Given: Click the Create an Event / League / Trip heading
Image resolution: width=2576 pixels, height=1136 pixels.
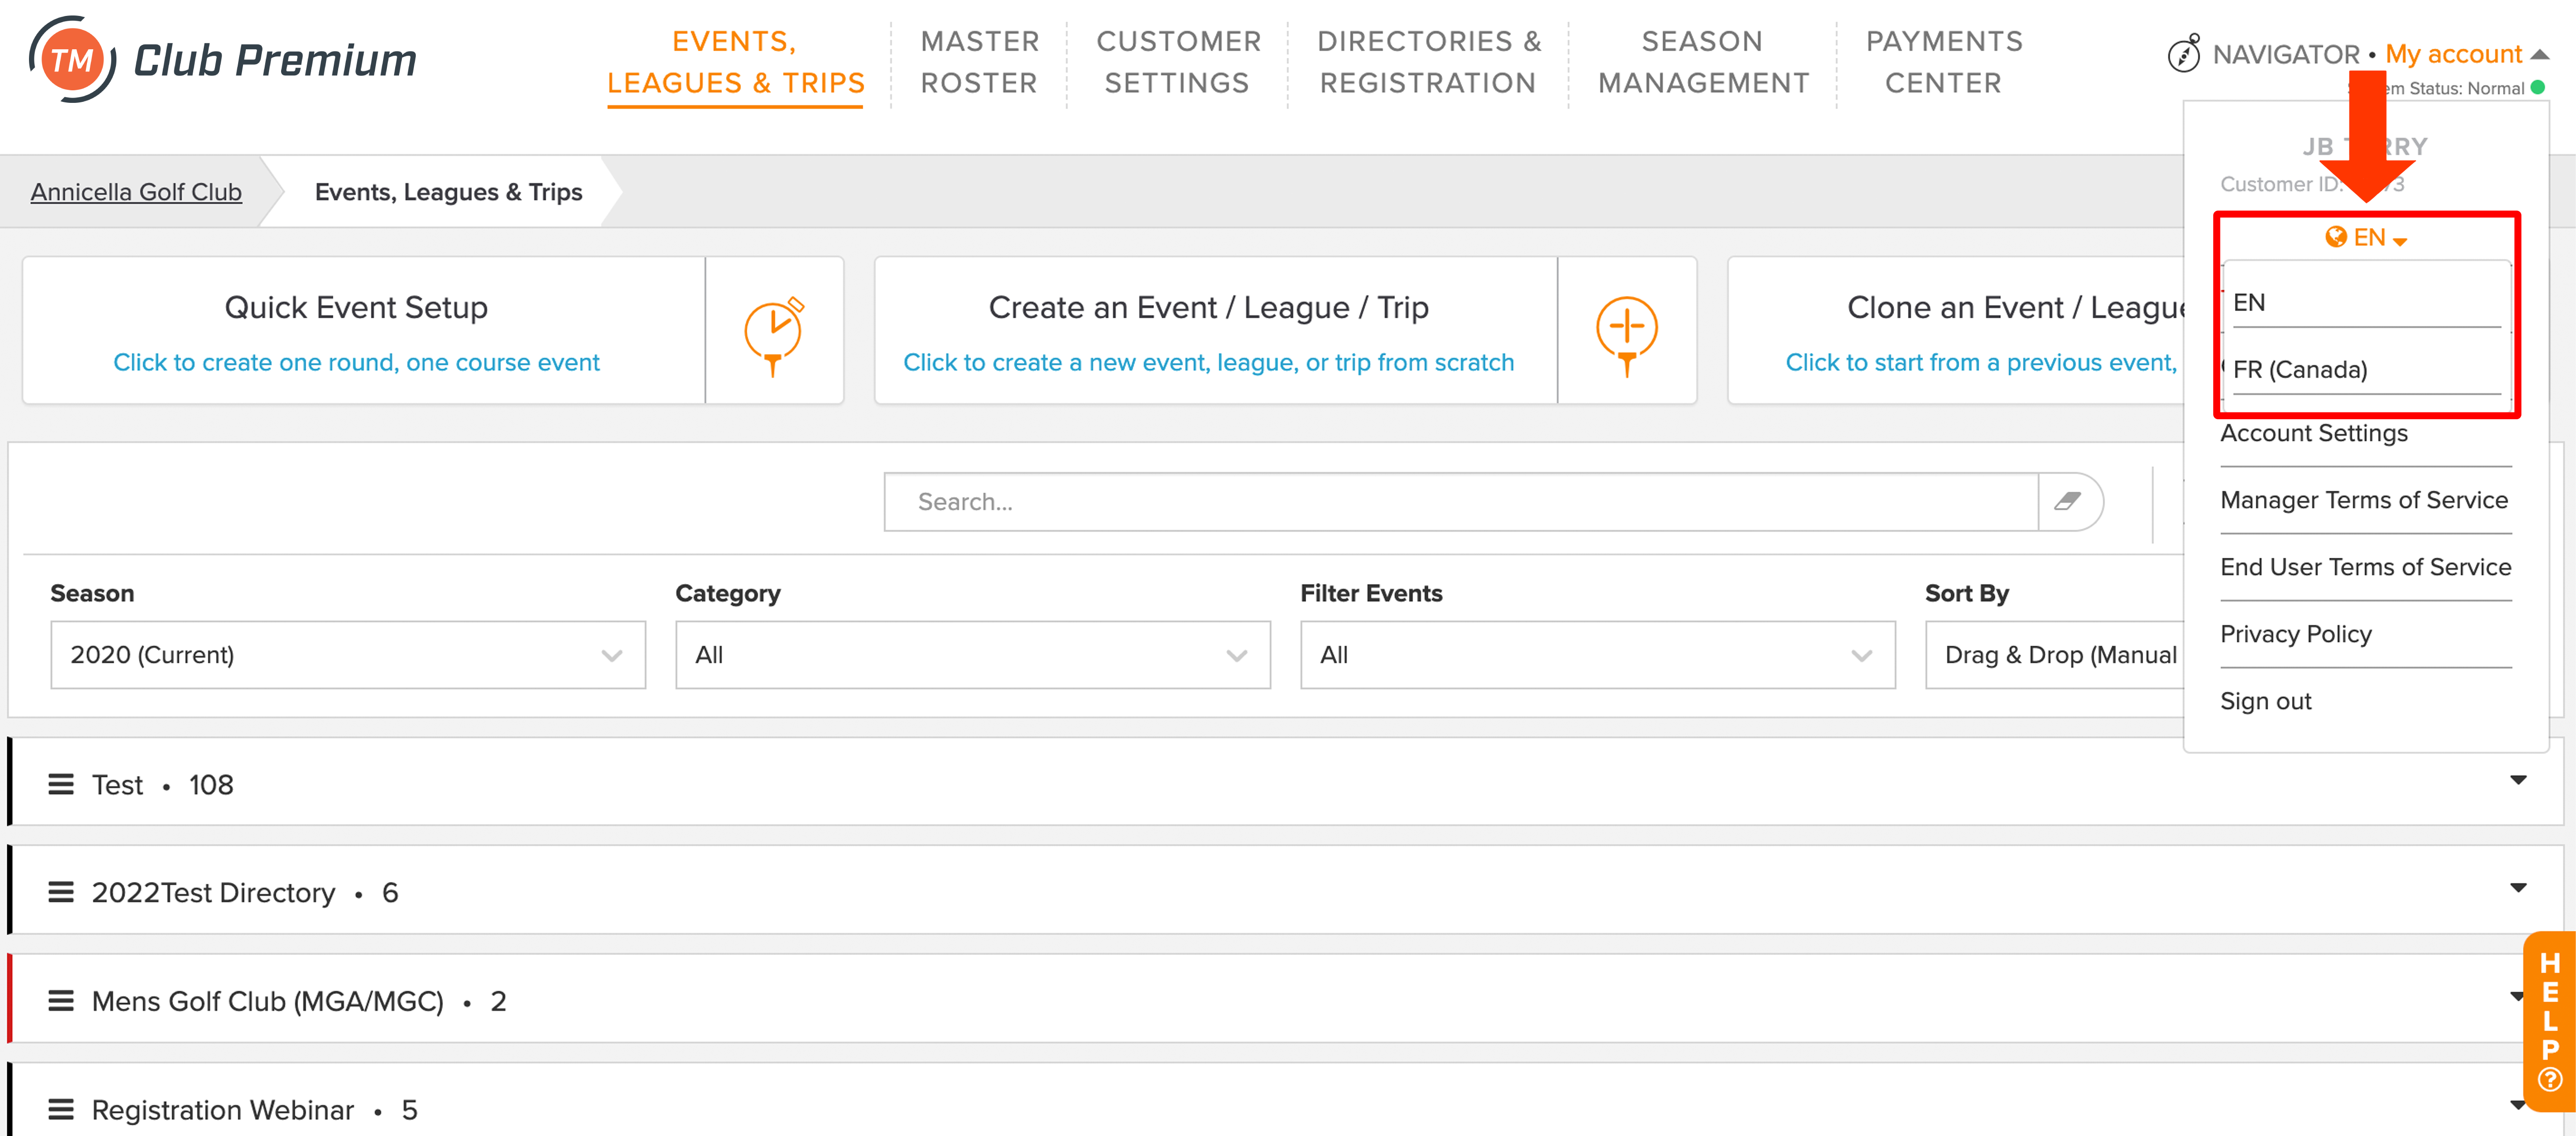Looking at the screenshot, I should pyautogui.click(x=1208, y=307).
